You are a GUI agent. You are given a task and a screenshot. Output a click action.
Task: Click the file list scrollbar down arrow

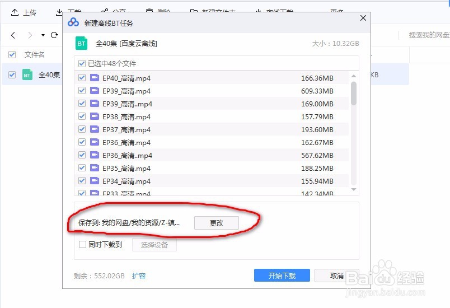[x=354, y=189]
